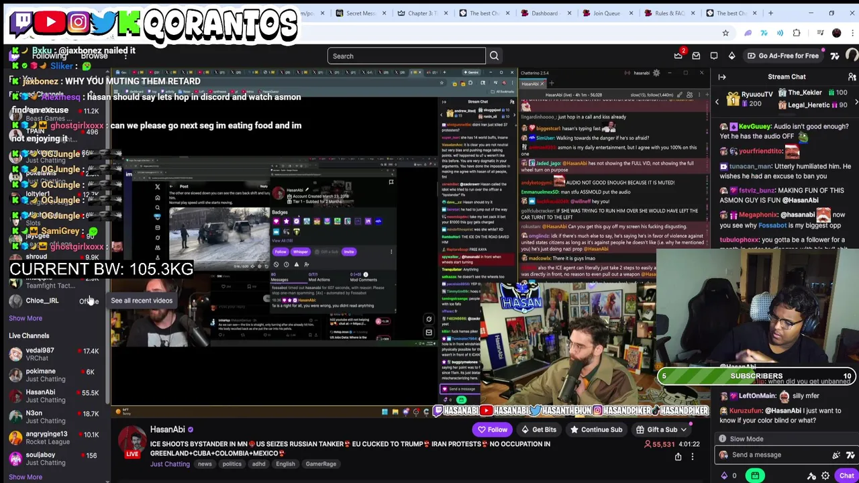Focus the Twitch search field

click(406, 56)
